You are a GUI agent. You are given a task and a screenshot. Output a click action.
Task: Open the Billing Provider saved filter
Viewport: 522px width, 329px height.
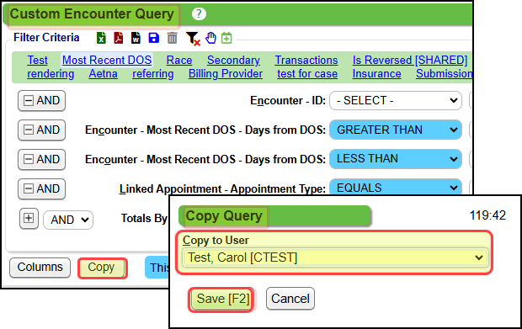click(x=226, y=74)
